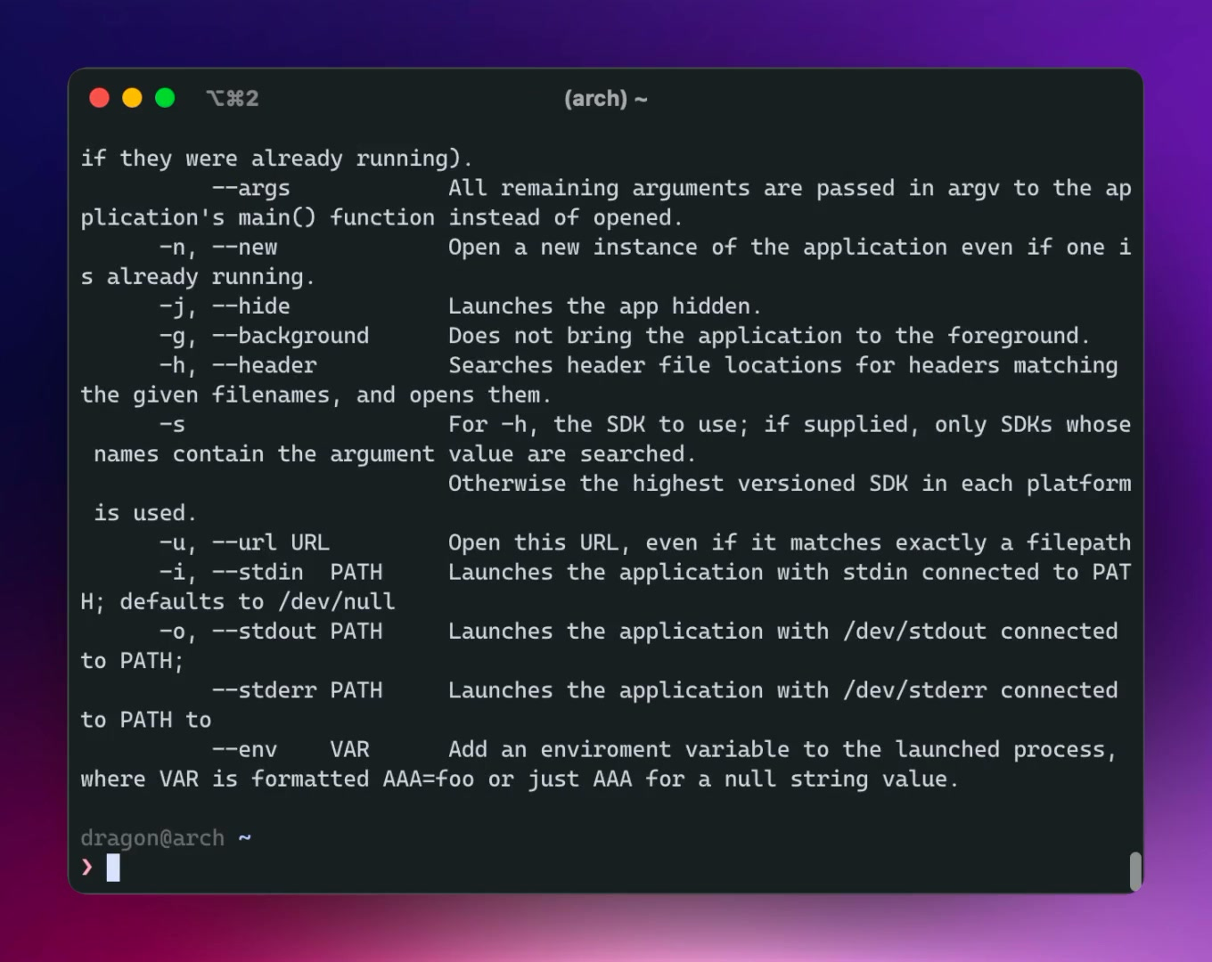Click the "-j, --hide" option text

[x=225, y=306]
